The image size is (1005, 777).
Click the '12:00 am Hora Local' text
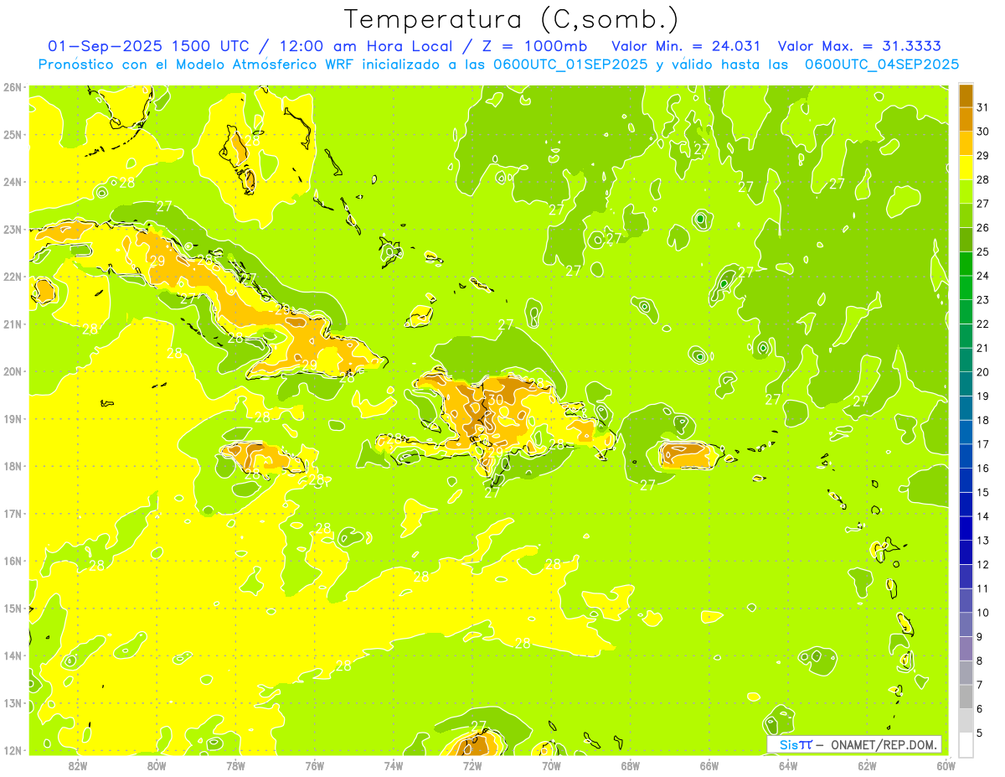[x=364, y=46]
